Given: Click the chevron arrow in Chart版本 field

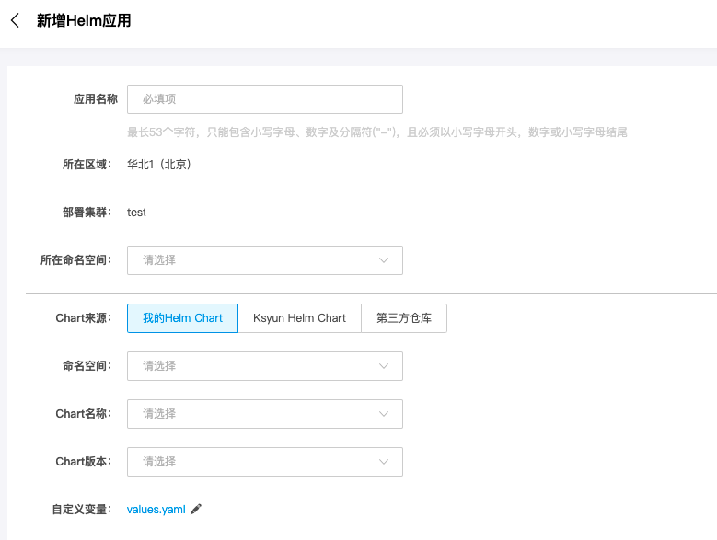Looking at the screenshot, I should [385, 462].
